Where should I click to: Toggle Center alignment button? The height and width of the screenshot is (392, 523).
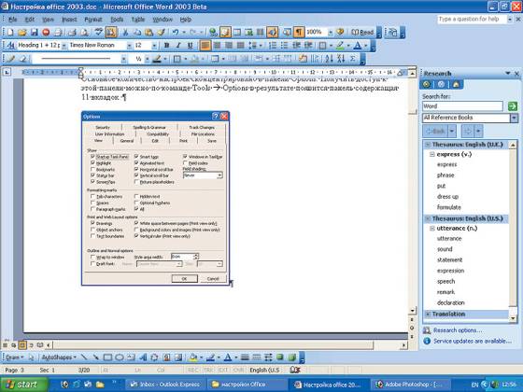pyautogui.click(x=217, y=46)
